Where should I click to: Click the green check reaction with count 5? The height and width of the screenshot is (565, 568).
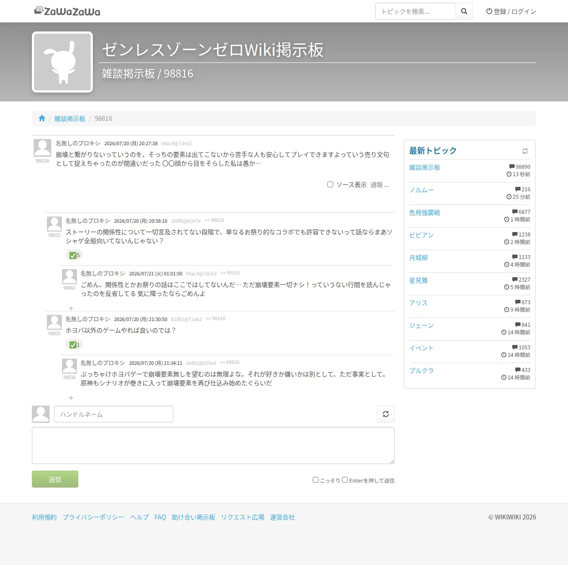click(x=74, y=255)
